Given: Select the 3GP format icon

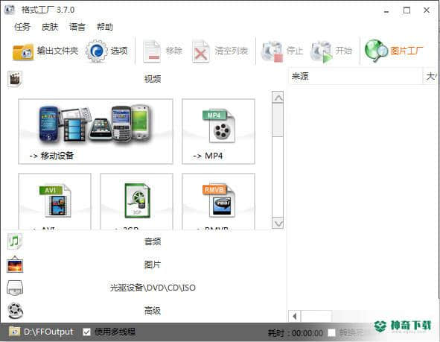Looking at the screenshot, I should tap(137, 201).
